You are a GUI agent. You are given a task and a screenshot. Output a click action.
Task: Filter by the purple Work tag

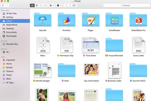click(15, 79)
